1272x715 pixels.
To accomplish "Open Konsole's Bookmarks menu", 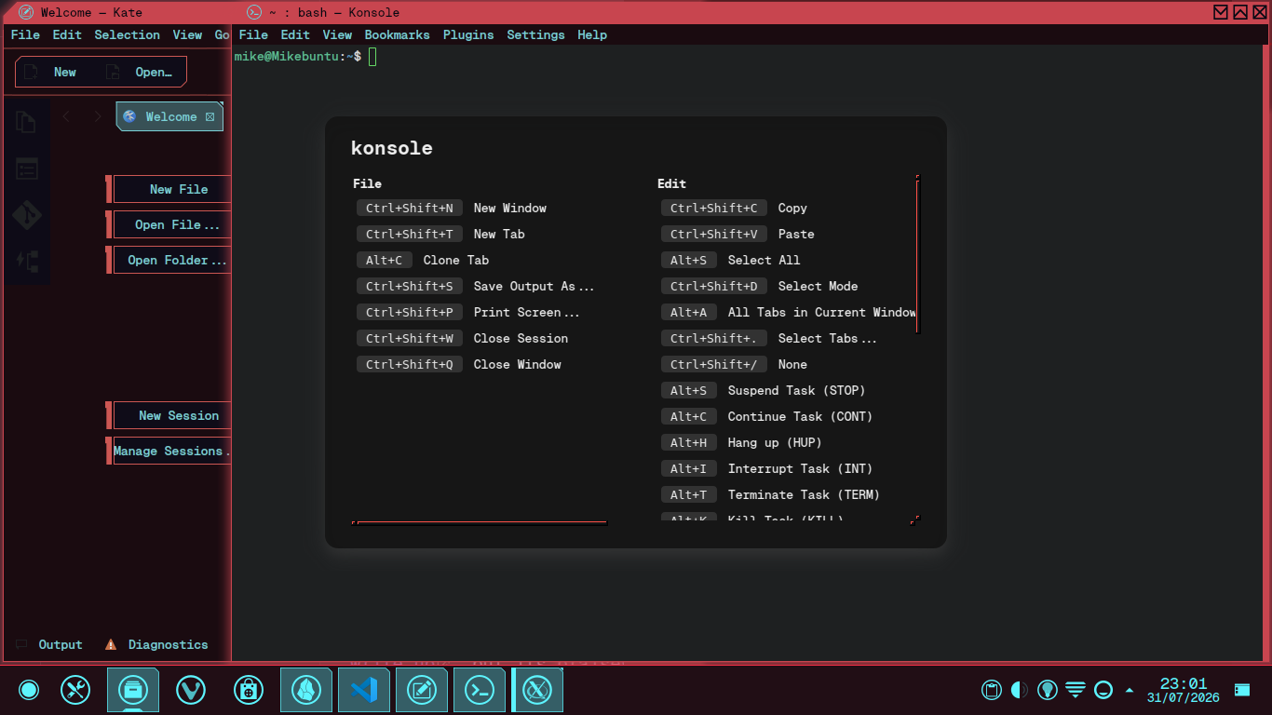I will [x=398, y=34].
